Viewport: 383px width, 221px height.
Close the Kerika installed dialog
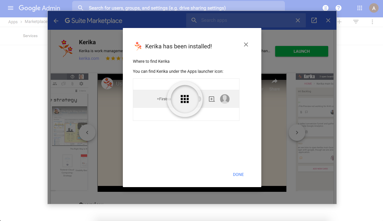tap(246, 44)
